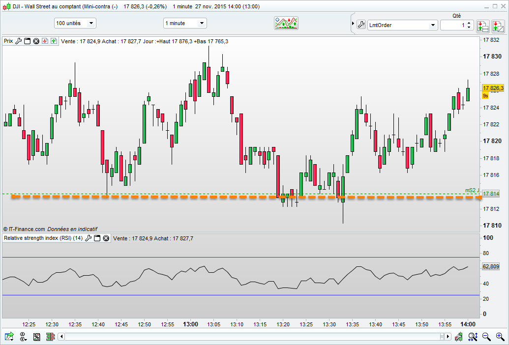Open the 100 unités dropdown
This screenshot has height=345, width=509.
pos(75,23)
